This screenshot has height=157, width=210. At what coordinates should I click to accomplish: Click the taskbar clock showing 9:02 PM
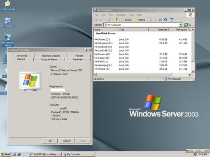point(203,154)
